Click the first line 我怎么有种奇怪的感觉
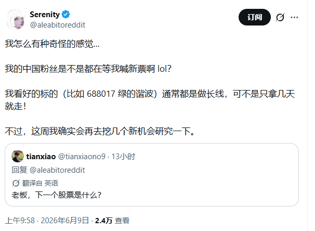The width and height of the screenshot is (315, 231). 52,44
